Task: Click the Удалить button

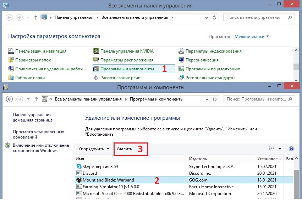Action: [124, 149]
